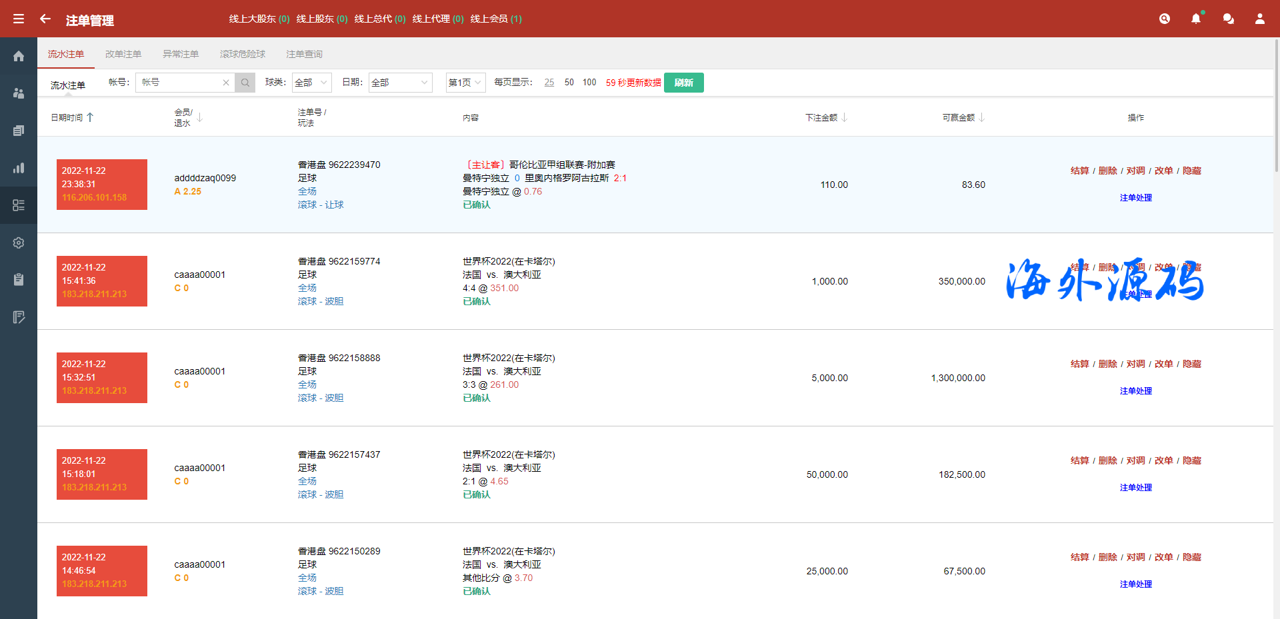Sort by bet amount column
Viewport: 1280px width, 619px height.
pos(844,117)
